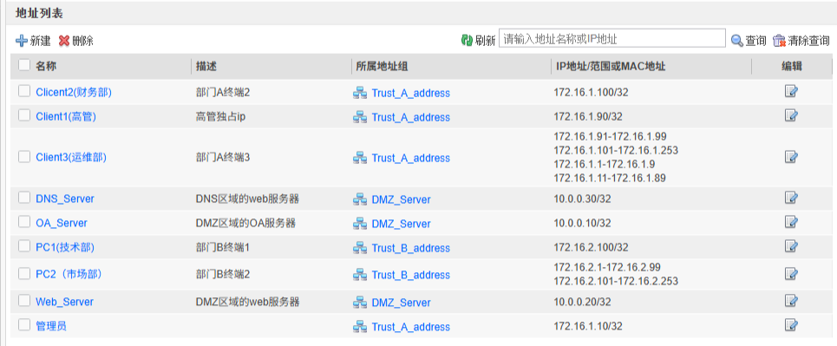
Task: Check the box for Client1(高管)
Action: click(x=24, y=115)
